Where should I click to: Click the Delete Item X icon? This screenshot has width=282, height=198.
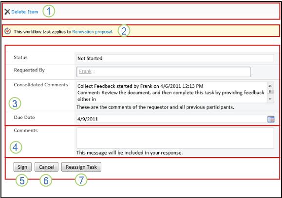point(7,12)
